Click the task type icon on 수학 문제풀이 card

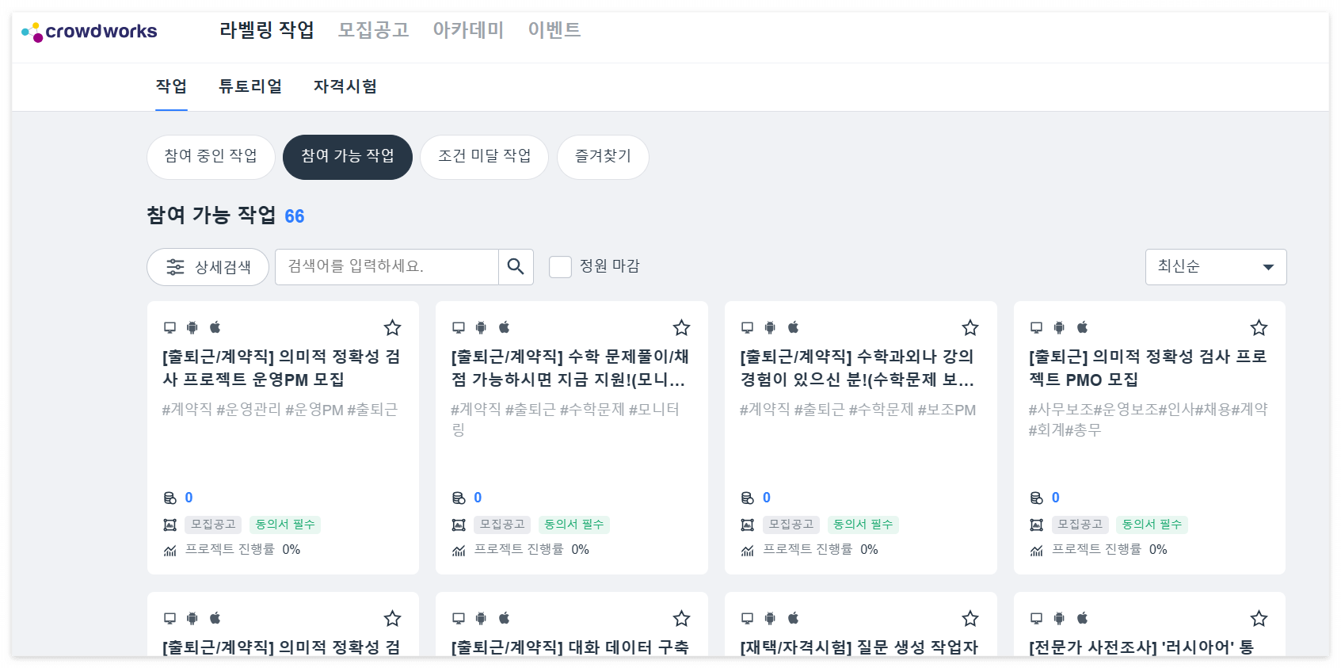(458, 525)
